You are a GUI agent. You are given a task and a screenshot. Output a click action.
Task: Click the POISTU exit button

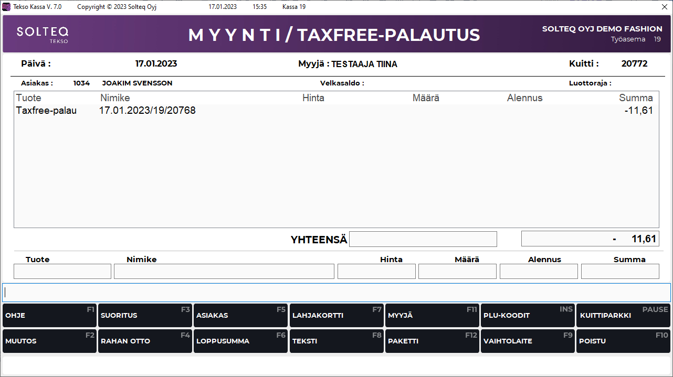pyautogui.click(x=623, y=341)
